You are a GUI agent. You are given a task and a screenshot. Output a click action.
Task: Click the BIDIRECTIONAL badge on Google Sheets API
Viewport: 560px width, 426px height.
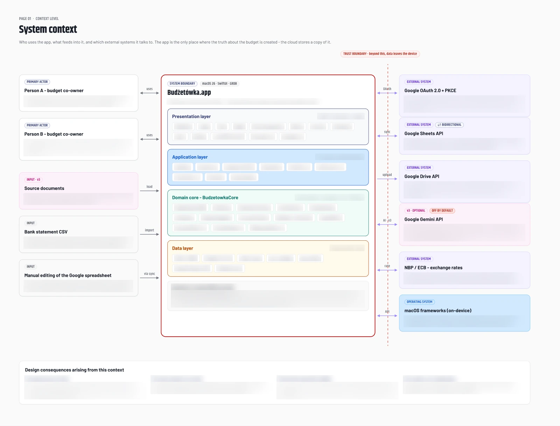pyautogui.click(x=449, y=125)
